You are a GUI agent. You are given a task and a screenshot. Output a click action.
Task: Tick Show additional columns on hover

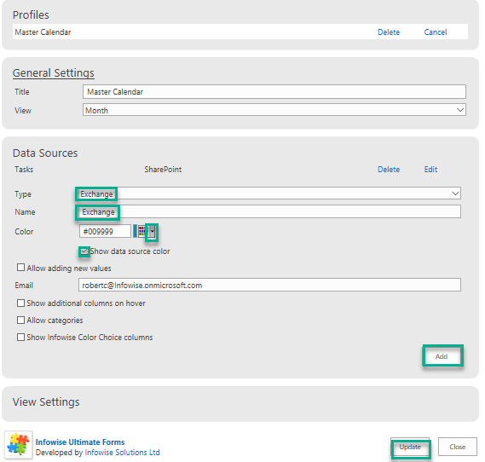coord(20,303)
